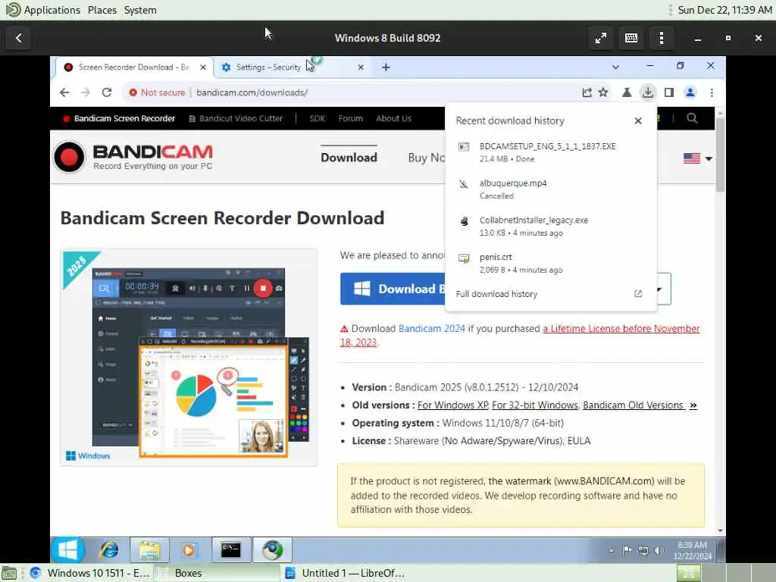Open Full download history
Screen dimensions: 776x582
click(x=496, y=294)
